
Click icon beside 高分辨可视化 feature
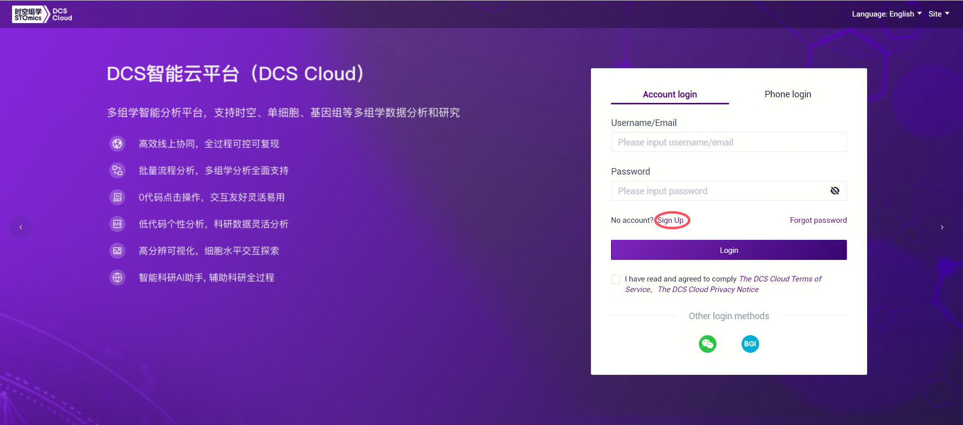pyautogui.click(x=117, y=251)
